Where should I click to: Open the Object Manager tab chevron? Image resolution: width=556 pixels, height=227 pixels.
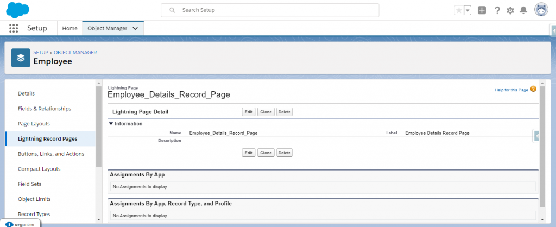point(135,28)
